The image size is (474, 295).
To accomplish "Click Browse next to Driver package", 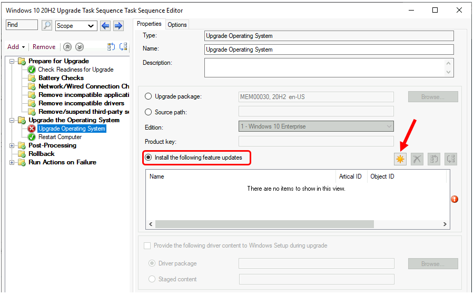I will tap(433, 264).
